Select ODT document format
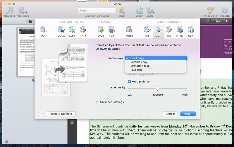Image resolution: width=234 pixels, height=147 pixels. [158, 31]
